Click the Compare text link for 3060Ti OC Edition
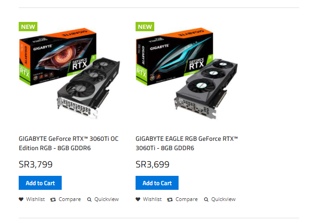The image size is (316, 222). pyautogui.click(x=70, y=199)
